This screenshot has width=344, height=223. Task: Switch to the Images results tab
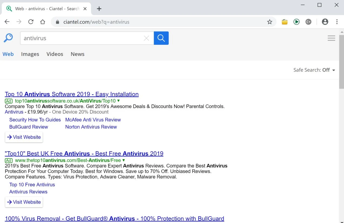(x=30, y=54)
